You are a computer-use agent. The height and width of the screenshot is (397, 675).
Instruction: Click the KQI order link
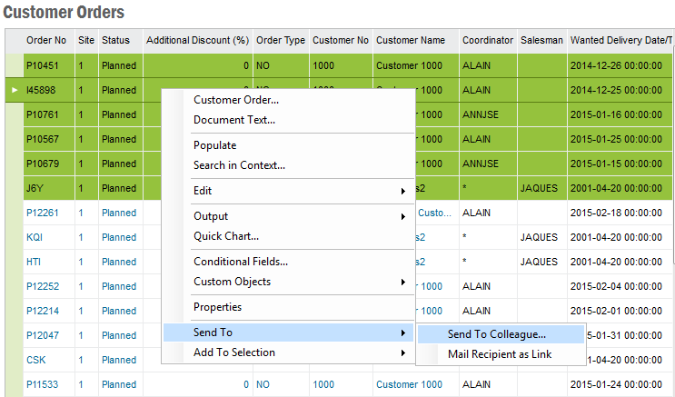(x=35, y=236)
